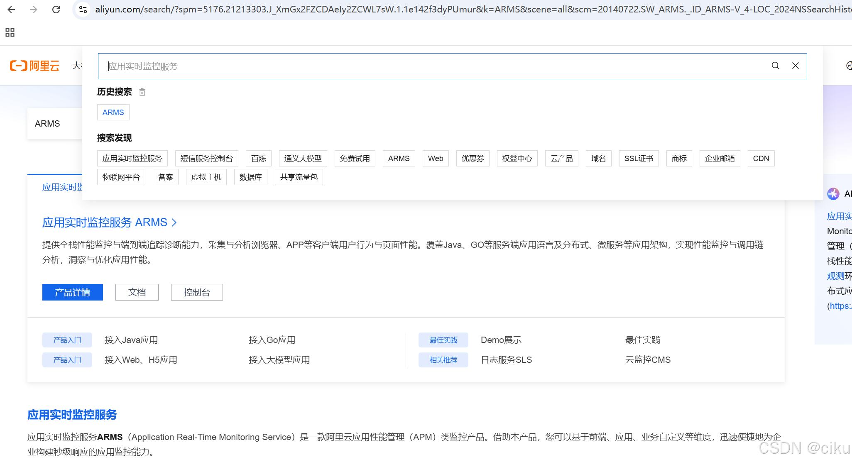Screen dimensions: 852x462
Task: Select the 企业邮箱 tag
Action: click(720, 158)
